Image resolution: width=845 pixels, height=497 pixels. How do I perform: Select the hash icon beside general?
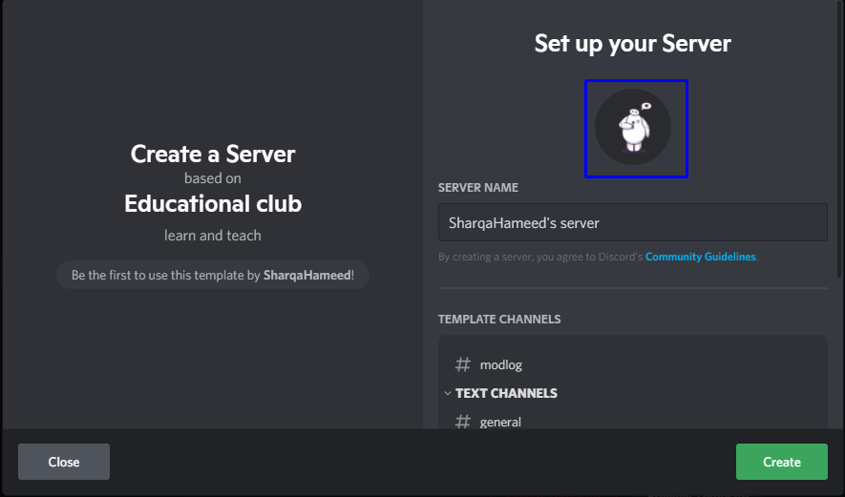pos(462,421)
